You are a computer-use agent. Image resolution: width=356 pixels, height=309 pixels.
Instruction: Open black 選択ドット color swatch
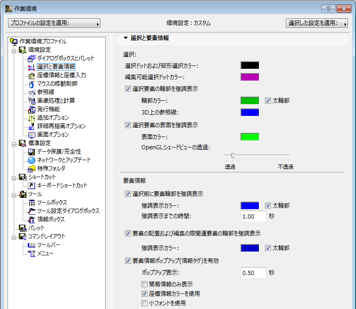click(250, 65)
